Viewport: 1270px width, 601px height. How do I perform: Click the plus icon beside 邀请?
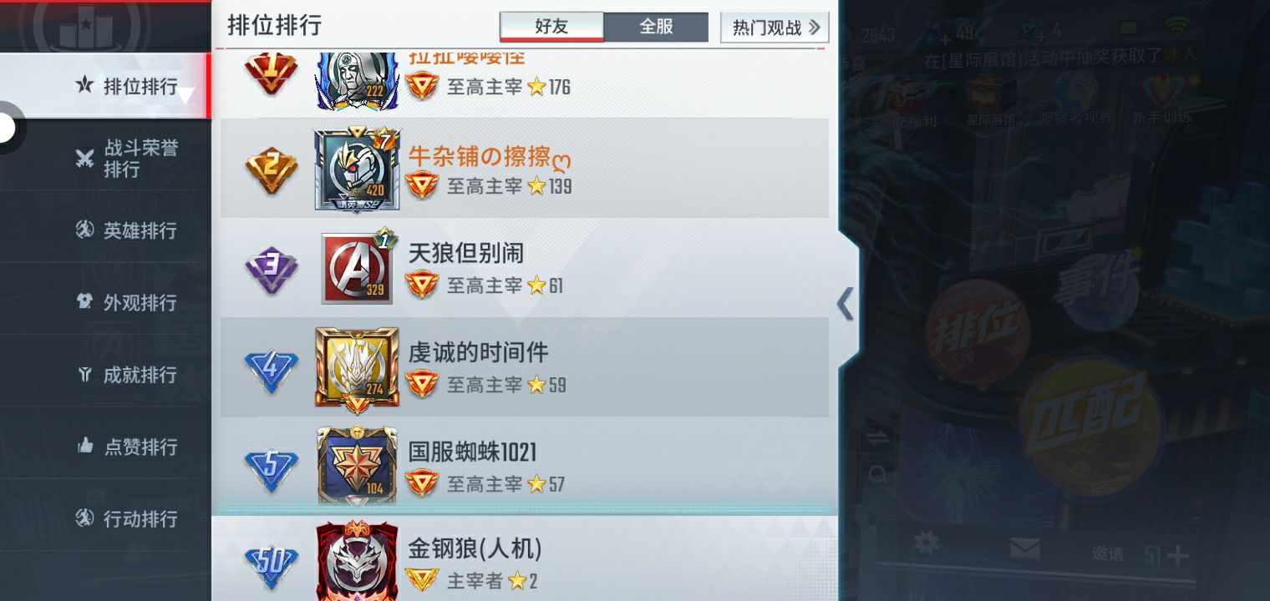(x=1177, y=555)
